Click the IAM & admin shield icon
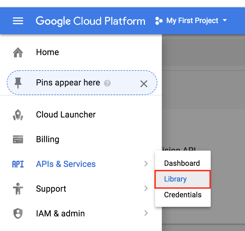Screen dimensions: 245x231 click(x=18, y=214)
